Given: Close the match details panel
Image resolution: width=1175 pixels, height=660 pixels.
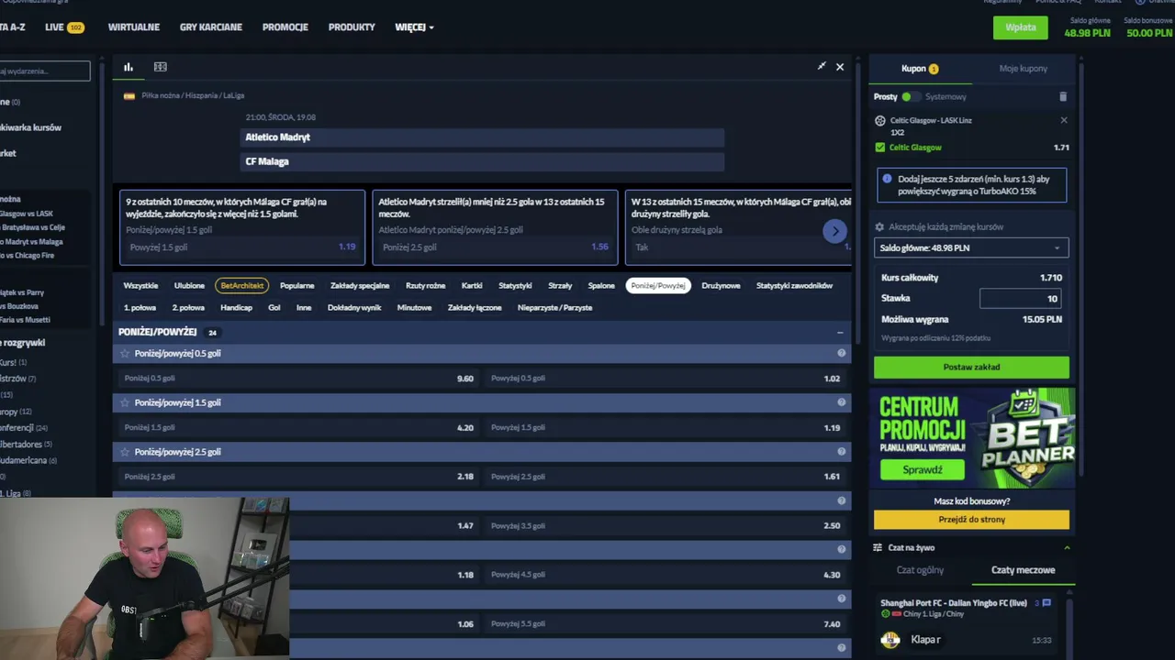Looking at the screenshot, I should click(x=840, y=67).
